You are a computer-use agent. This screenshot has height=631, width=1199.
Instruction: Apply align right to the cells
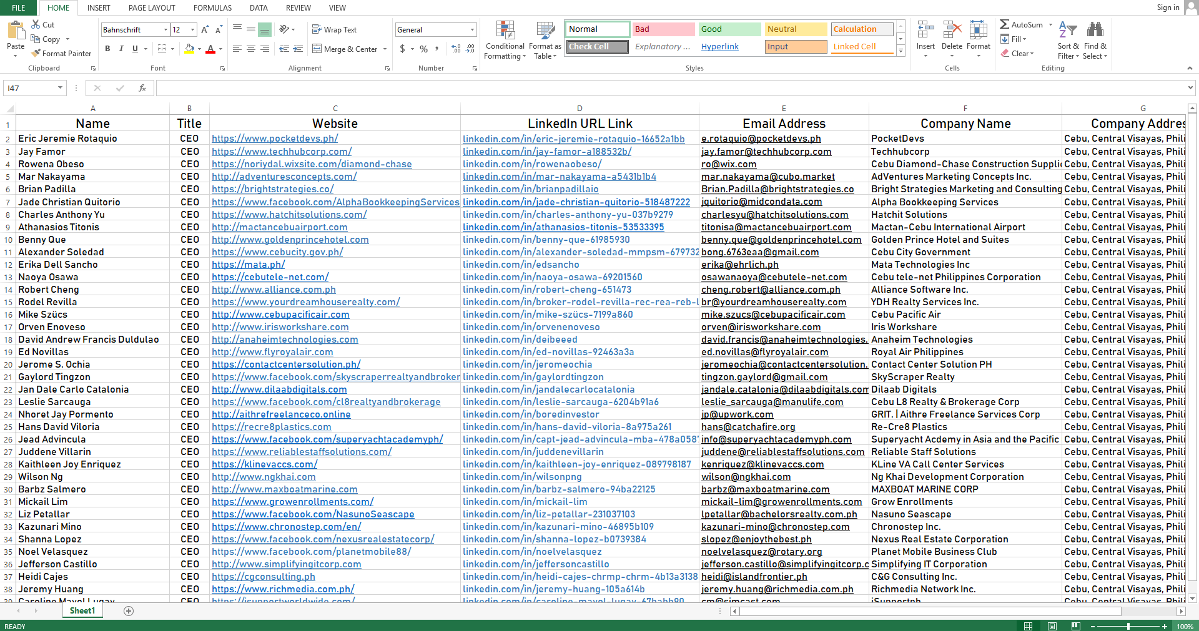tap(265, 49)
